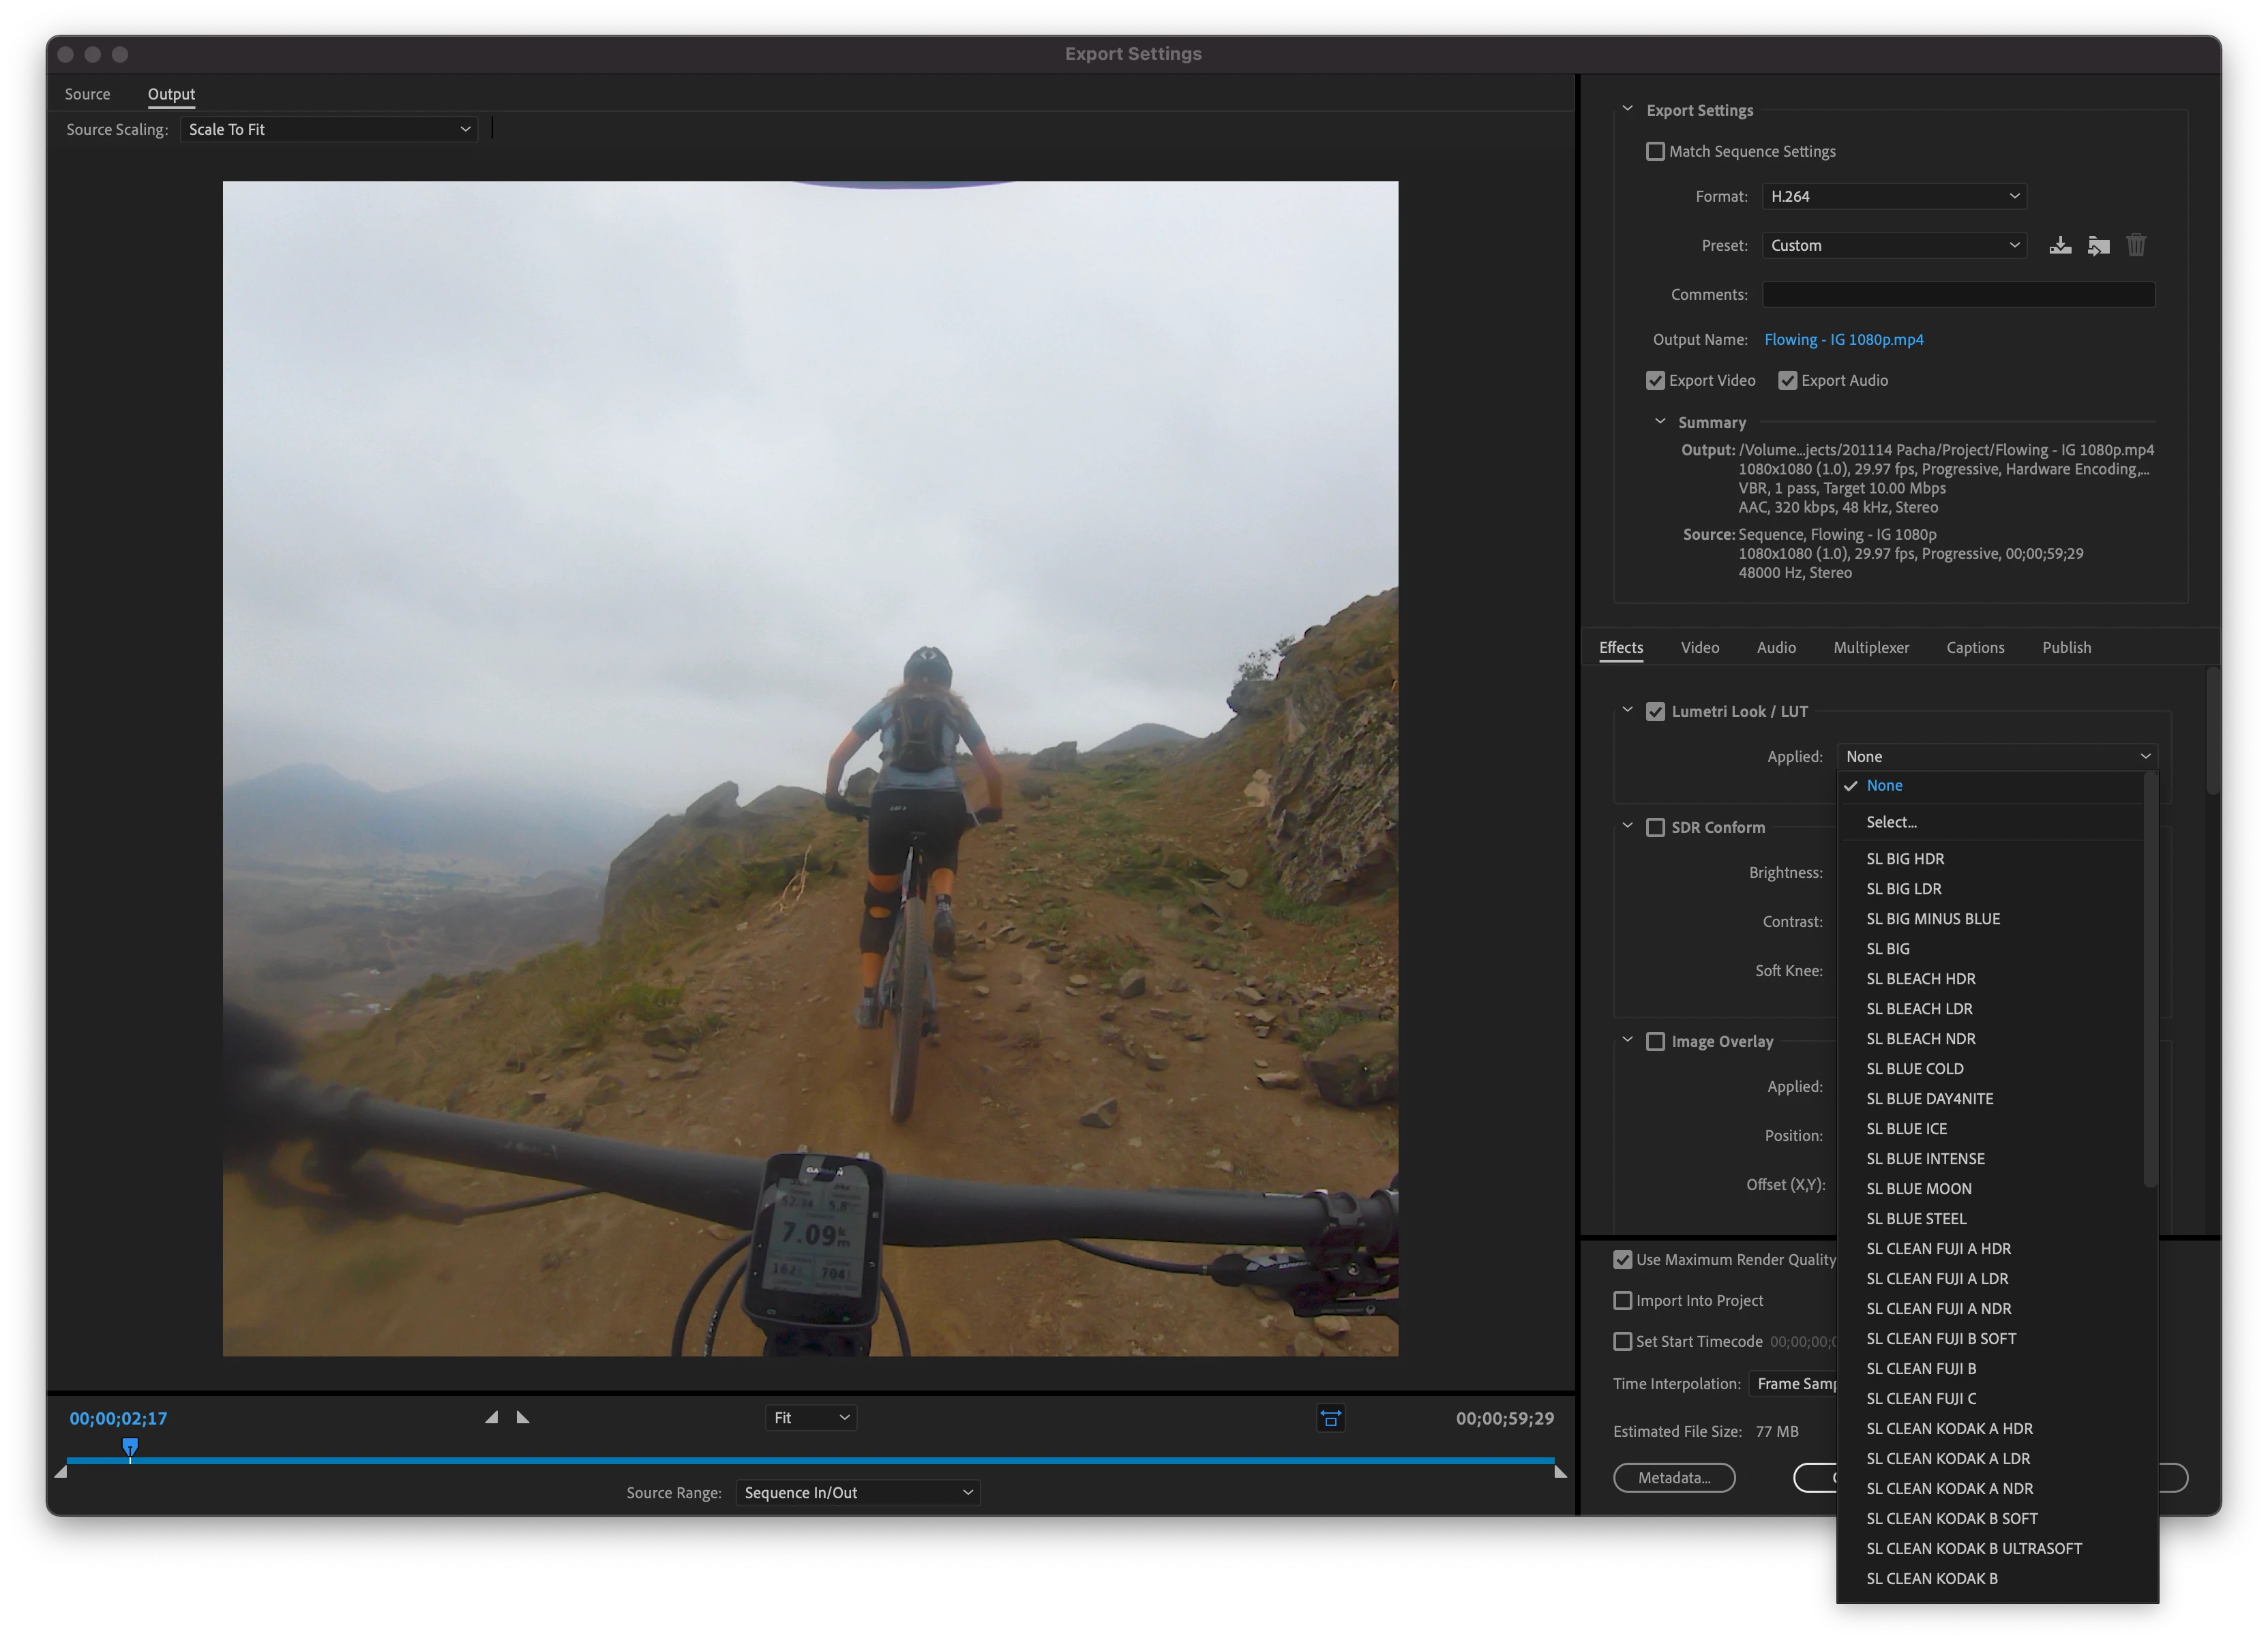Click the Metadata button
This screenshot has height=1640, width=2268.
pos(1673,1477)
